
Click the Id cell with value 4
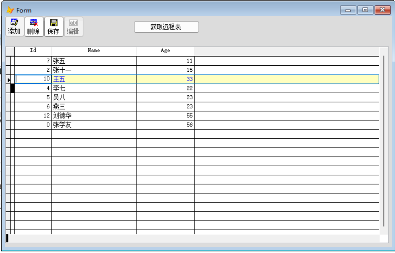(x=33, y=88)
